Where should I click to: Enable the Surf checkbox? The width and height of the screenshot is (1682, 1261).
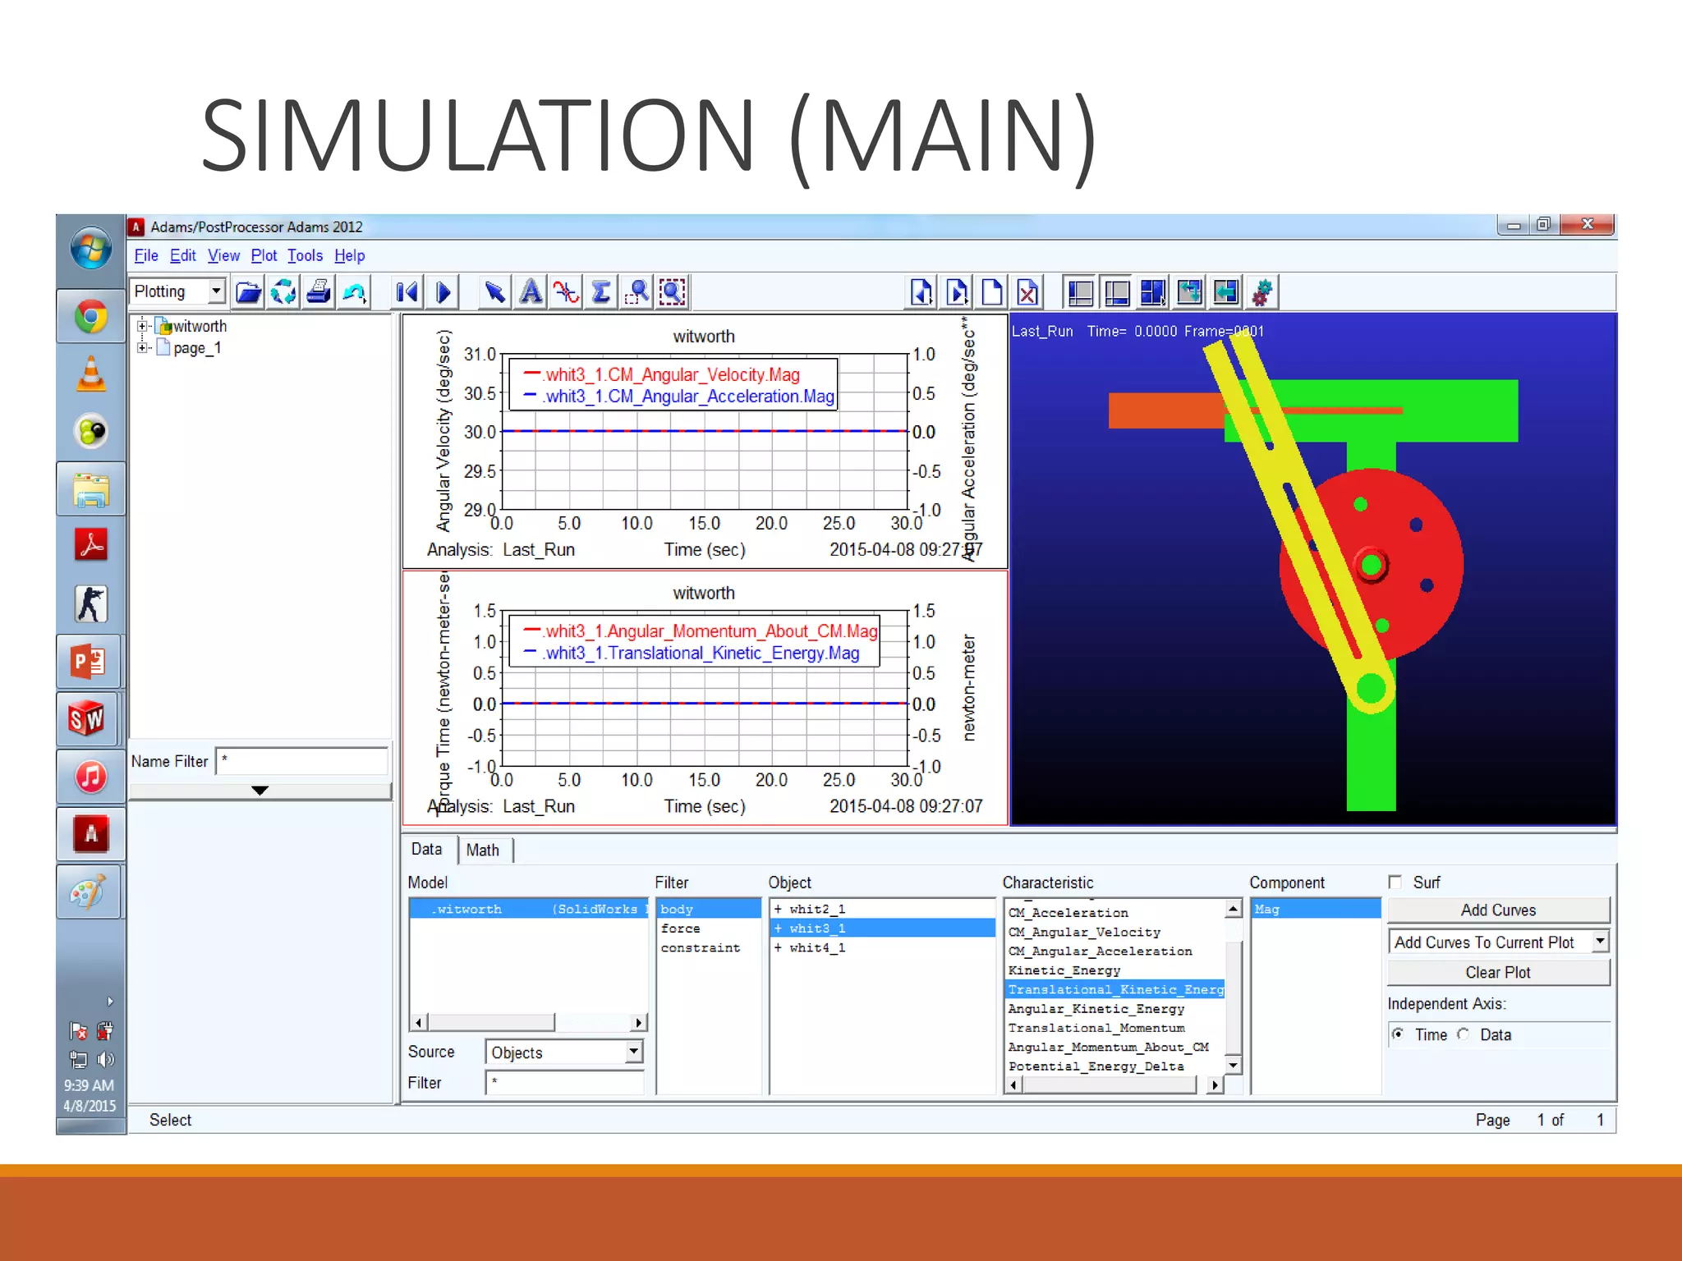click(1395, 882)
